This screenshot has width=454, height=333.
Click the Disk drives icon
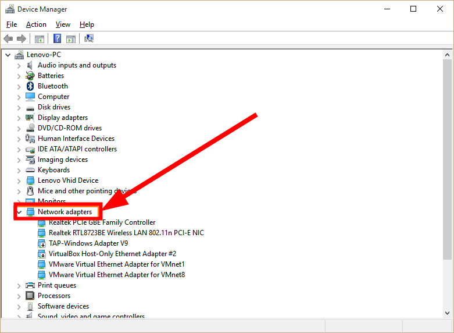point(30,108)
